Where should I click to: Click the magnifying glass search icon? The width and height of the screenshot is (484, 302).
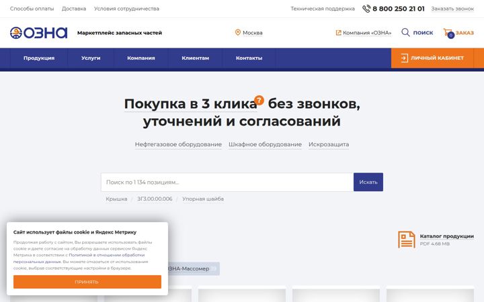[405, 32]
